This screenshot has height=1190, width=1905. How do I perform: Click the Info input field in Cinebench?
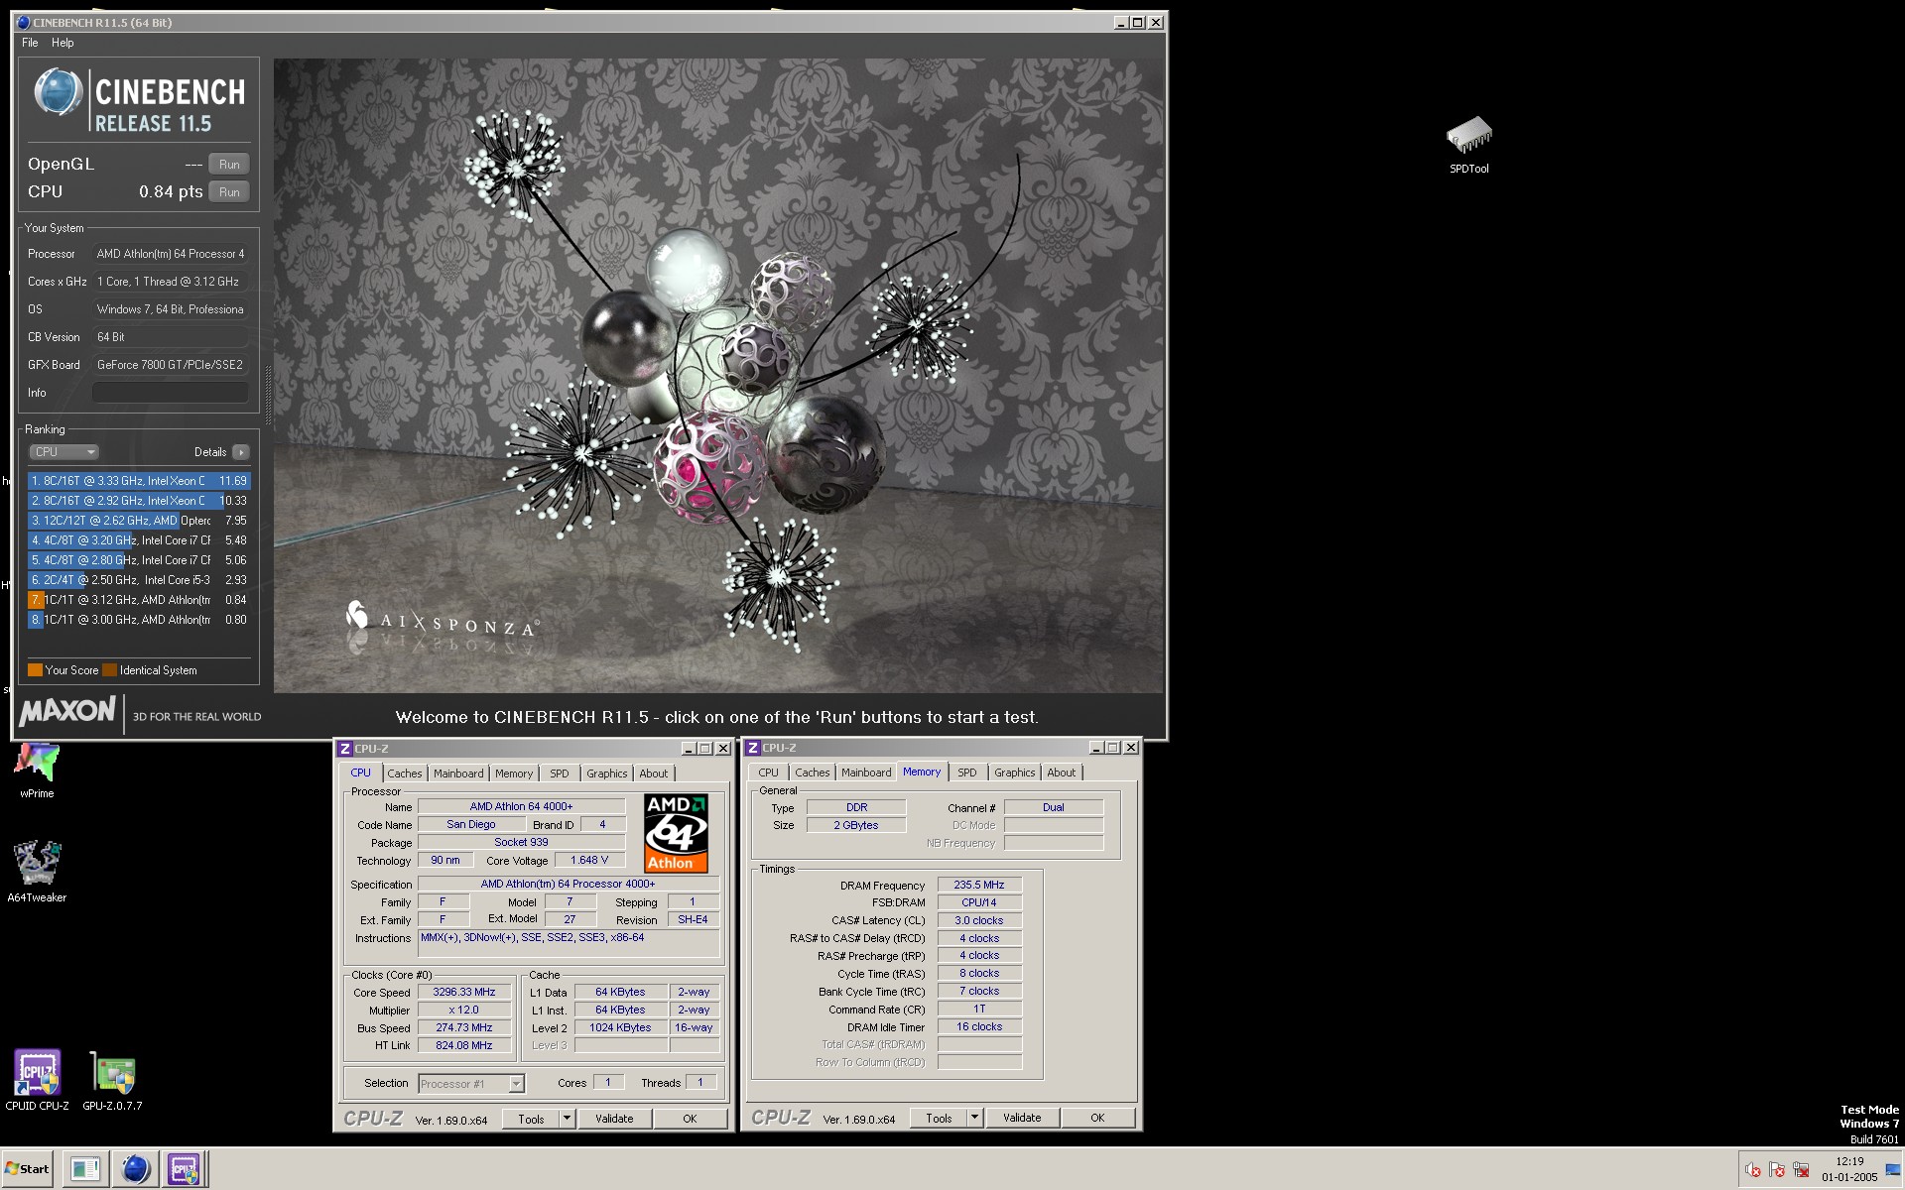tap(170, 393)
